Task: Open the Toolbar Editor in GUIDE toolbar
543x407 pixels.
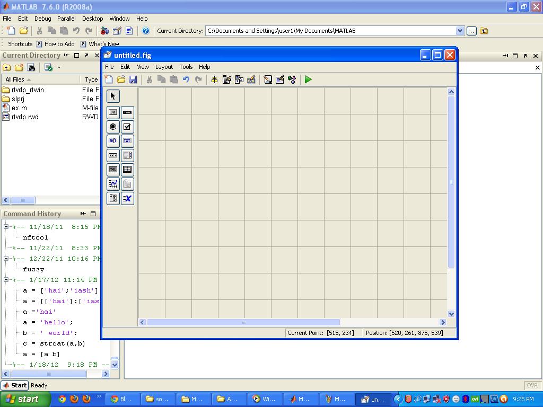Action: [251, 79]
